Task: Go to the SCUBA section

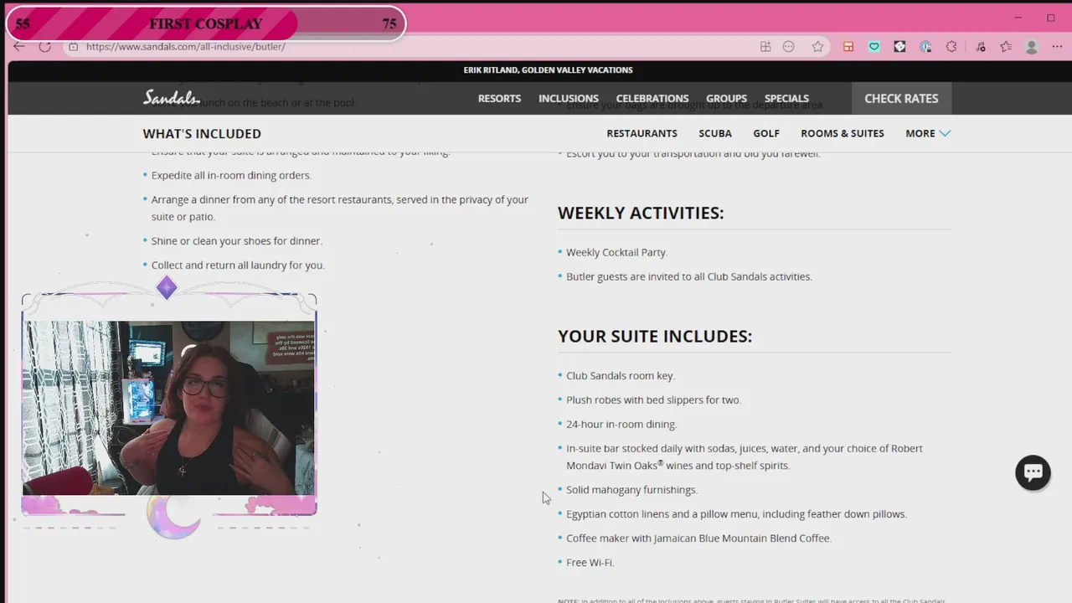Action: [x=715, y=133]
